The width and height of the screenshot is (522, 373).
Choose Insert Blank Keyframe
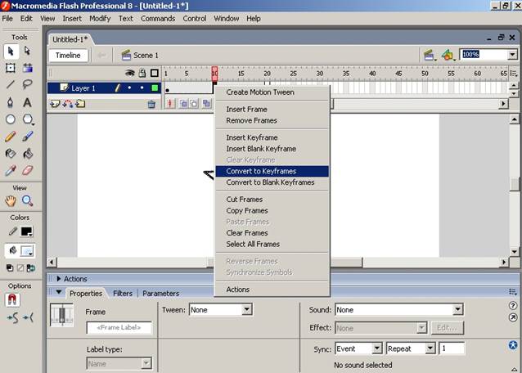pos(272,149)
